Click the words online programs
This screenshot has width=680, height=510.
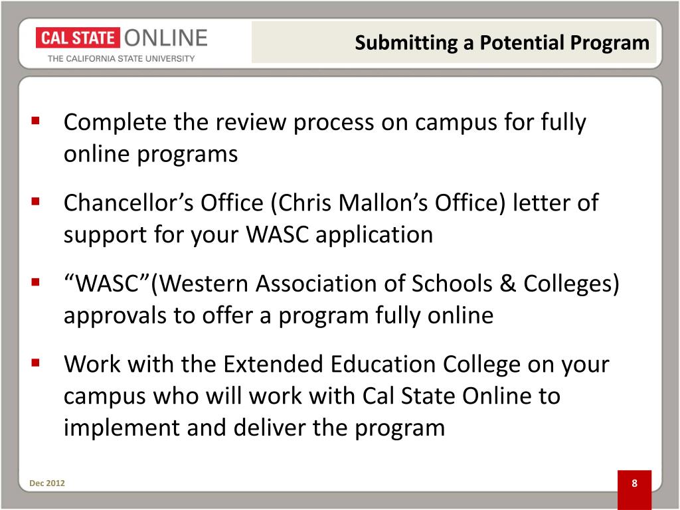[151, 154]
